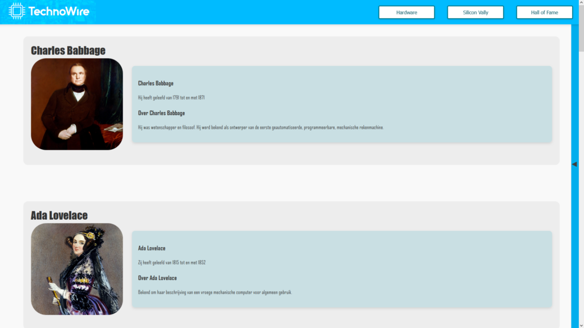Click the bold Charles Babbage name inside the info card
The height and width of the screenshot is (328, 584).
pyautogui.click(x=156, y=83)
